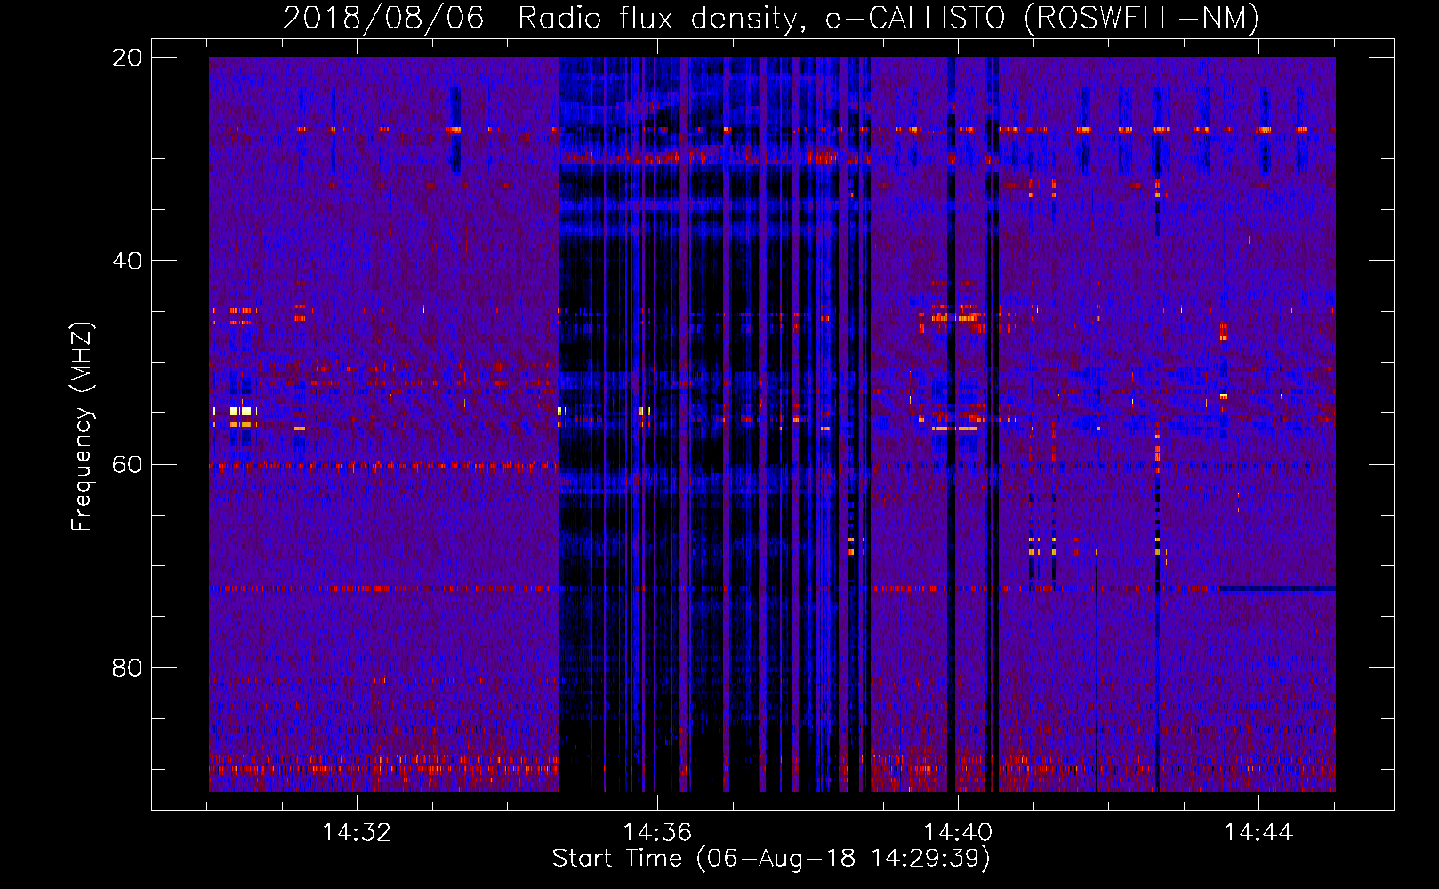
Task: Select the 14:32 time tick label
Action: click(357, 832)
